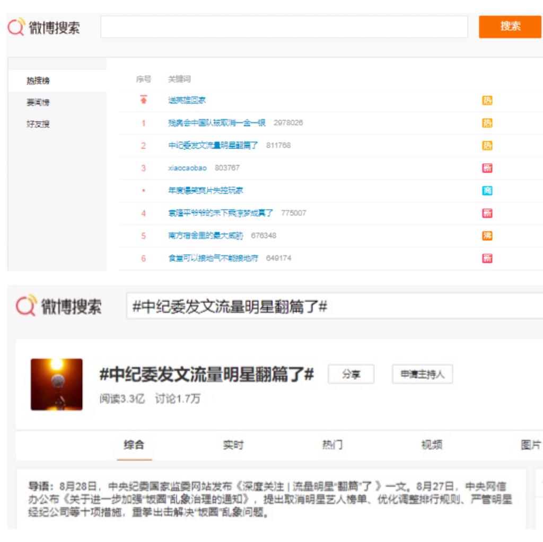Focus the empty top search input field
The width and height of the screenshot is (543, 542).
click(284, 26)
